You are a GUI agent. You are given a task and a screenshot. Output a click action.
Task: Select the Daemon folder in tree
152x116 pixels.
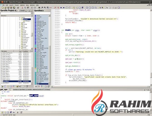coord(27,19)
